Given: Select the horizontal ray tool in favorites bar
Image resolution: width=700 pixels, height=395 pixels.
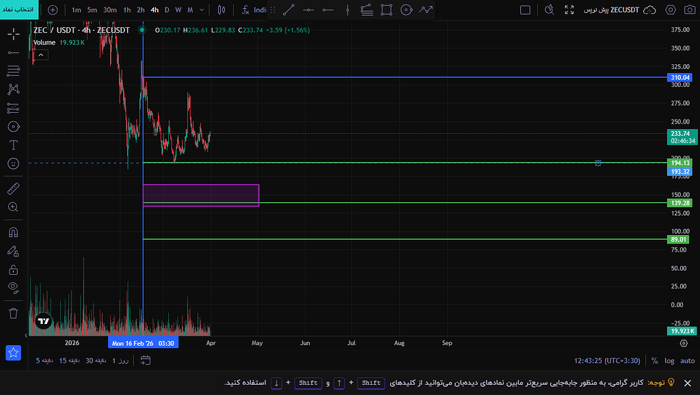Looking at the screenshot, I should coord(328,10).
